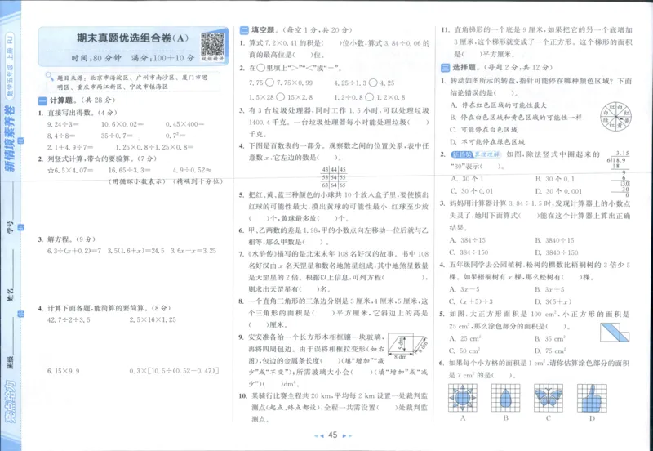Click the expression 0.45×400=
The width and height of the screenshot is (653, 451).
tap(185, 124)
